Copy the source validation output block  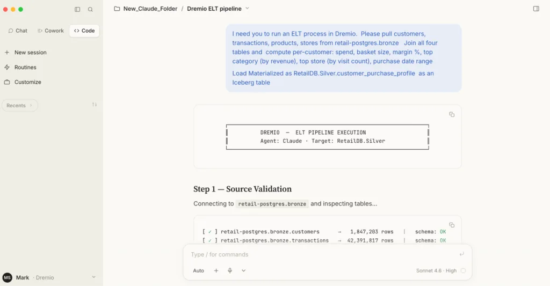coord(452,225)
